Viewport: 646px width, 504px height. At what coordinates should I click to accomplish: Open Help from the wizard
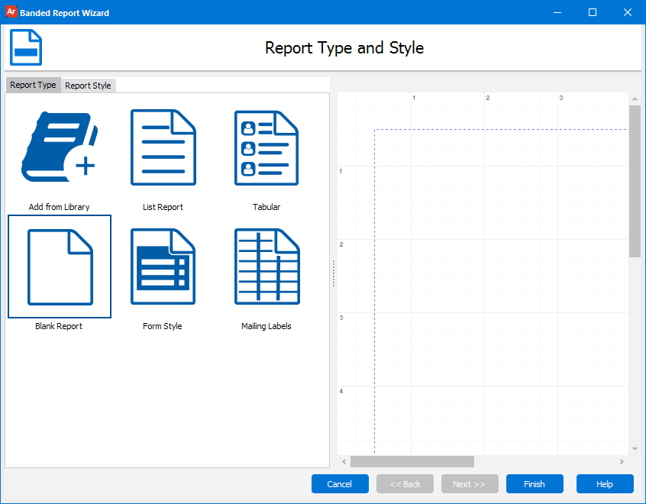[605, 483]
